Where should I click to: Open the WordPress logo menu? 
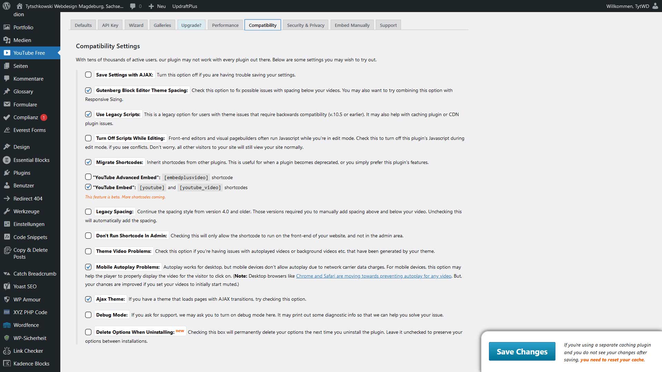click(7, 6)
